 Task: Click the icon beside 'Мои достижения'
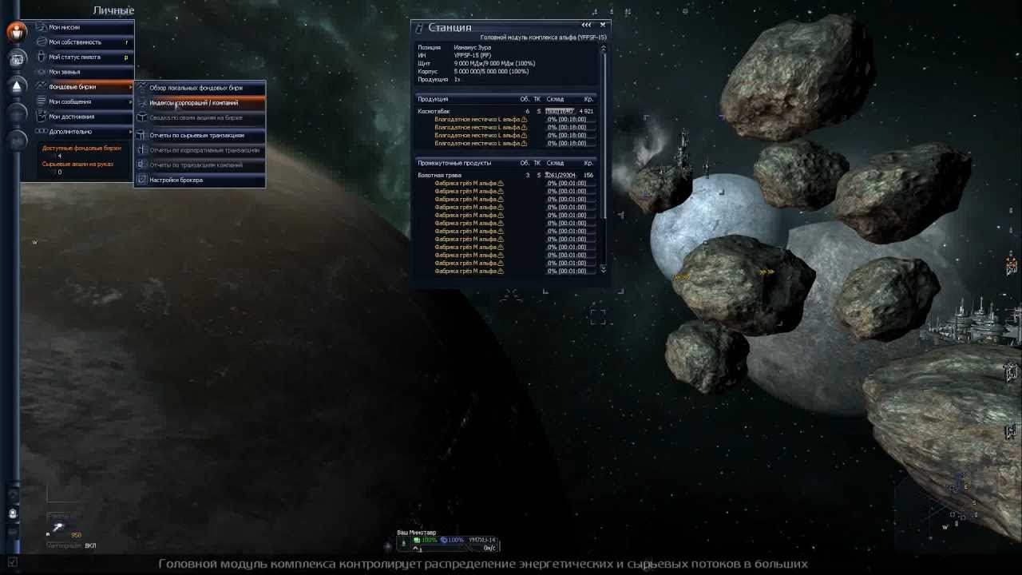tap(41, 117)
